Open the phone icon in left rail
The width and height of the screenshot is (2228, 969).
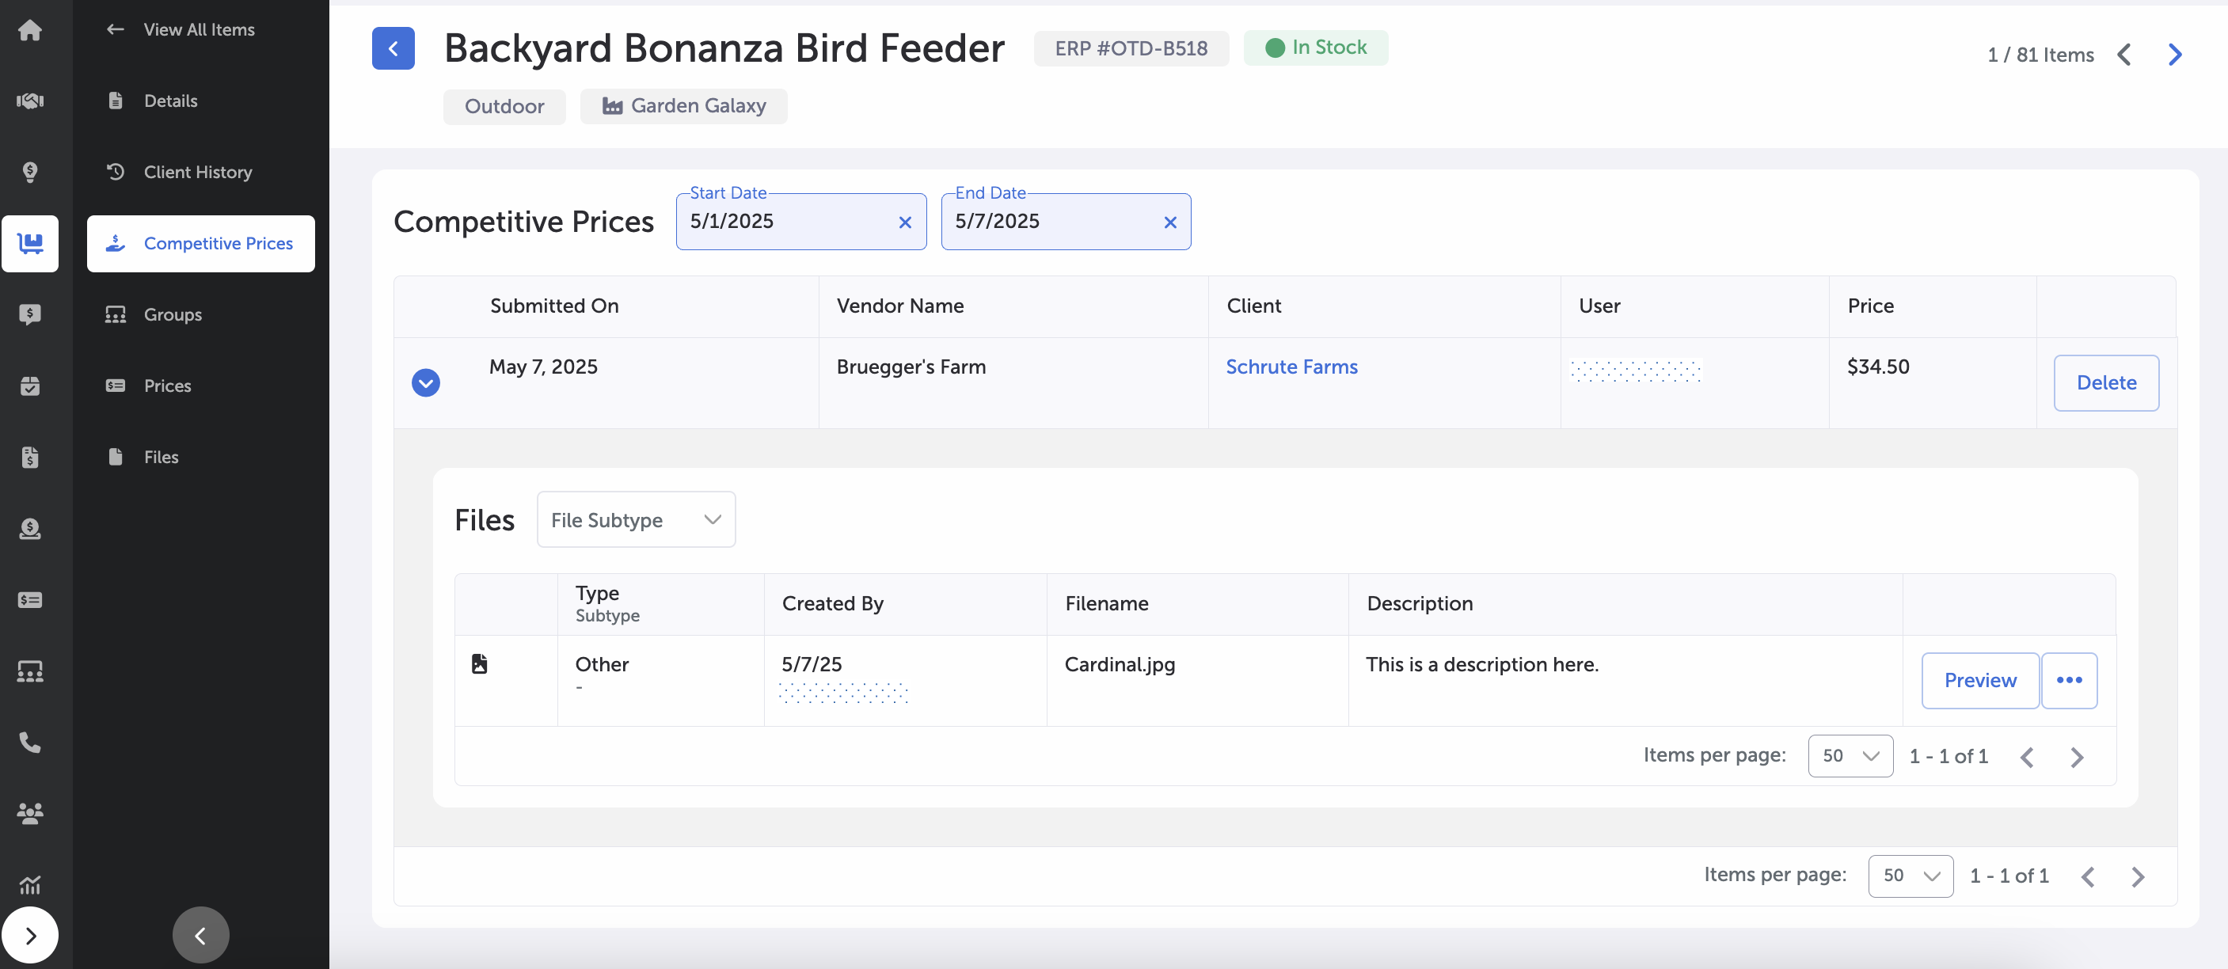29,743
